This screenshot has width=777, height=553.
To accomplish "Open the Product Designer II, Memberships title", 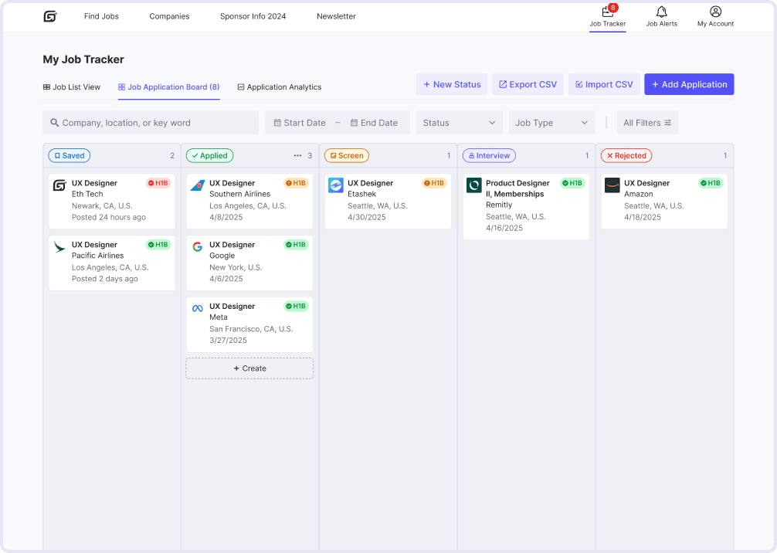I will (517, 188).
